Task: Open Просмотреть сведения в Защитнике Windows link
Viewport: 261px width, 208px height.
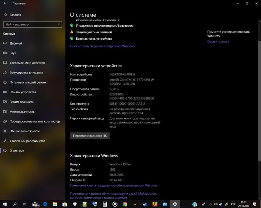Action: [x=102, y=46]
